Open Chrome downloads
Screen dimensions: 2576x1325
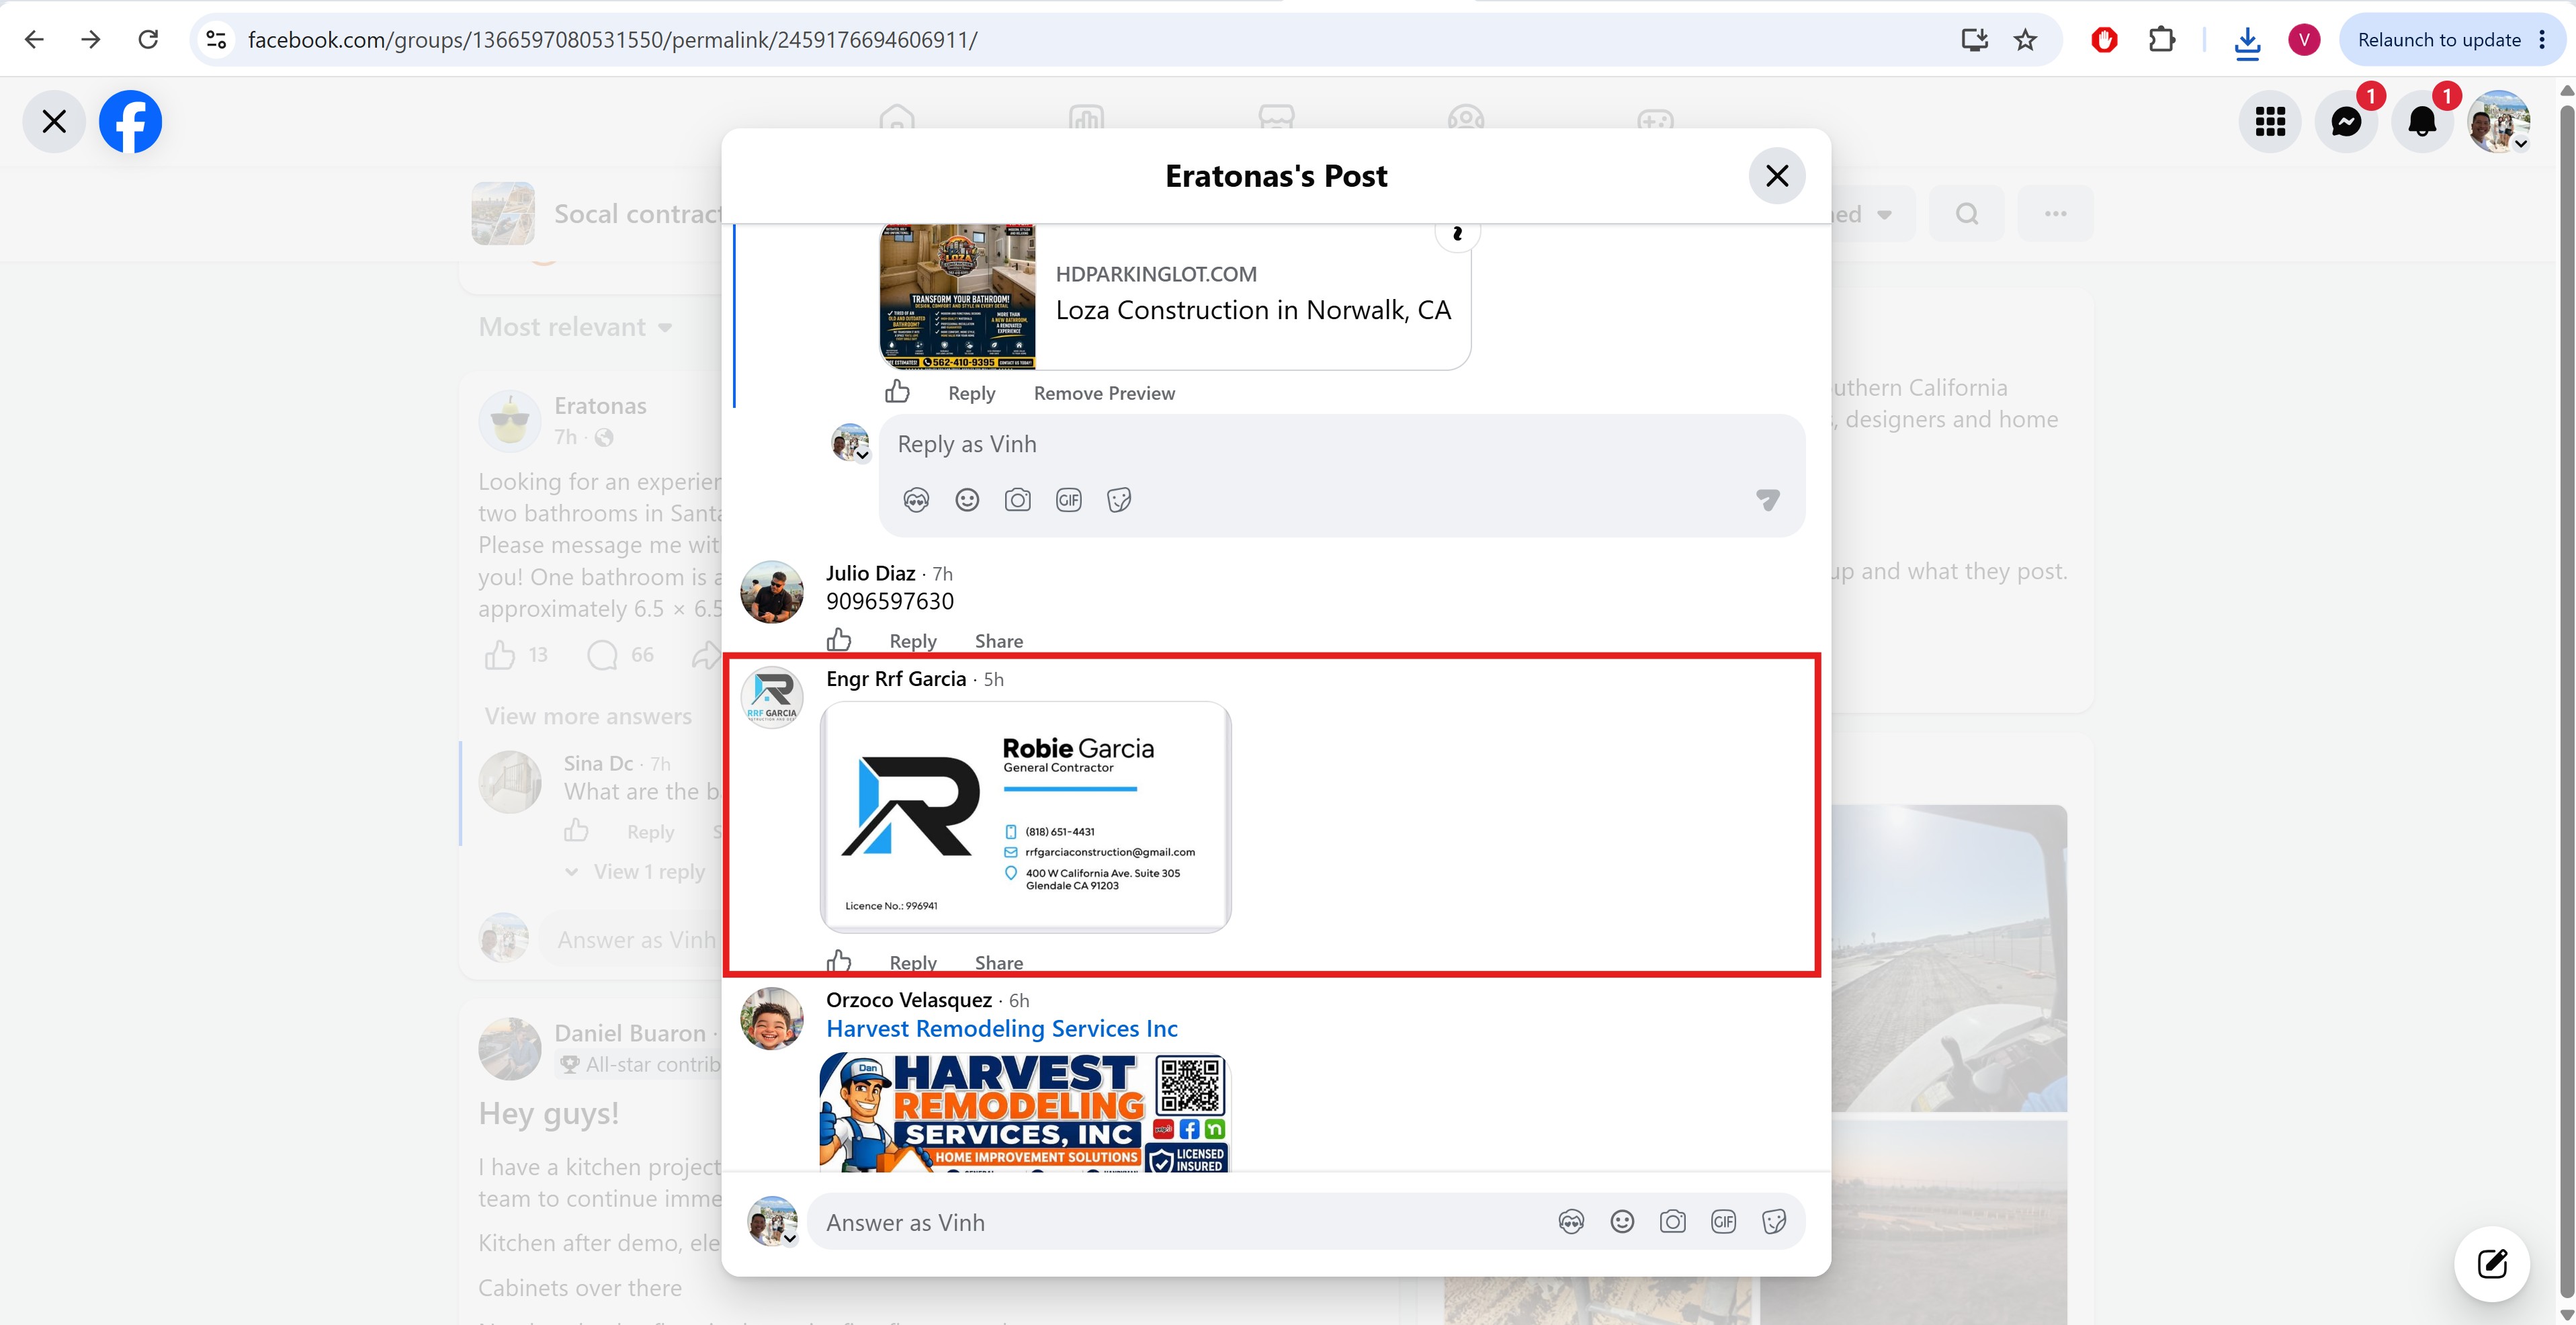pyautogui.click(x=2247, y=41)
